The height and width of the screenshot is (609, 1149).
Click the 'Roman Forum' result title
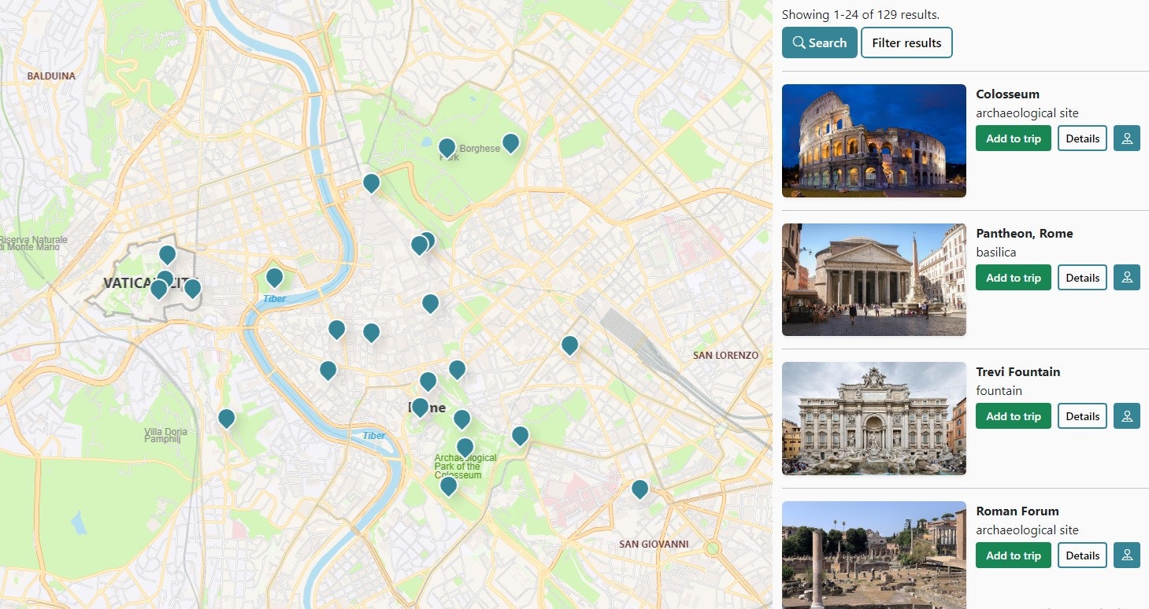[1017, 511]
